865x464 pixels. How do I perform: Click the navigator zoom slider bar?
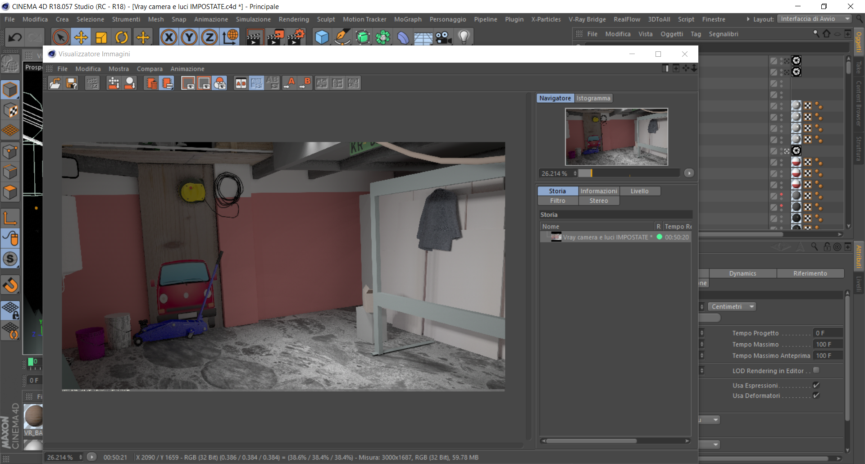click(x=629, y=173)
